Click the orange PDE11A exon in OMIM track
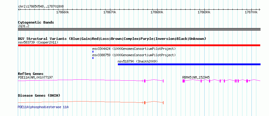Viewport: 269px width, 116px height. click(145, 103)
